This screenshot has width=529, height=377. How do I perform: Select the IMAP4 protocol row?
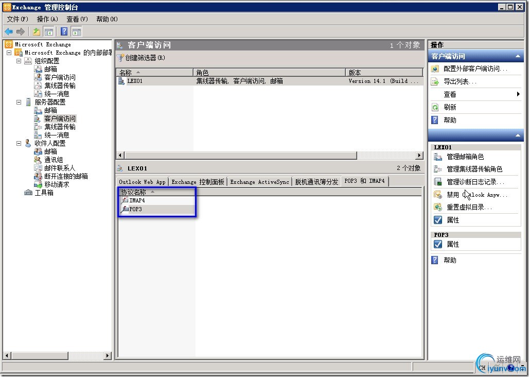[x=137, y=200]
